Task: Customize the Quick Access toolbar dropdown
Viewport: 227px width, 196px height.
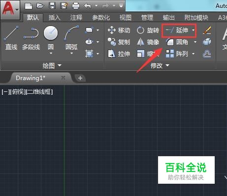Action: click(121, 6)
